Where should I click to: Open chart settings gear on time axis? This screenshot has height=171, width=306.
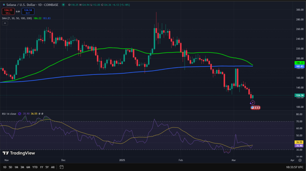[x=300, y=160]
